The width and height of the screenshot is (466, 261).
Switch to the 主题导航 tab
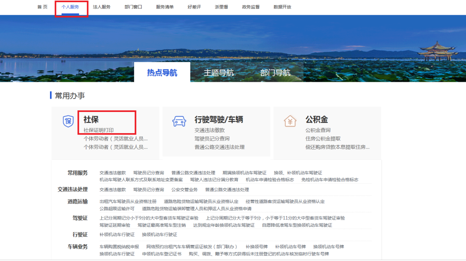tap(219, 73)
